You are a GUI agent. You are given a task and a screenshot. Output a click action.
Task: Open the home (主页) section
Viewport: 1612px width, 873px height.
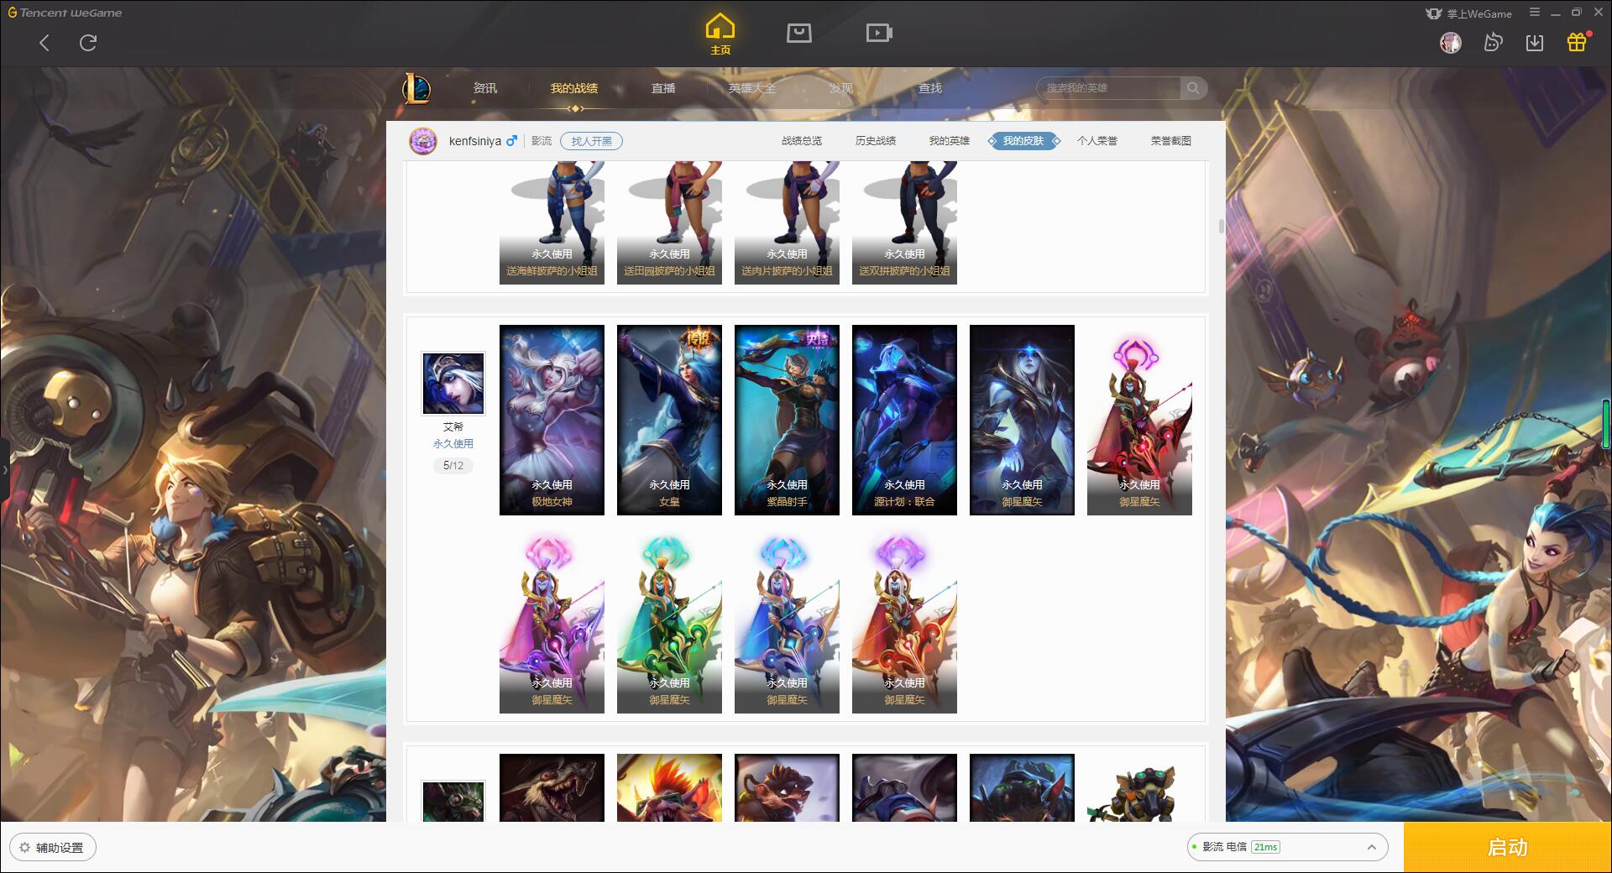[720, 34]
